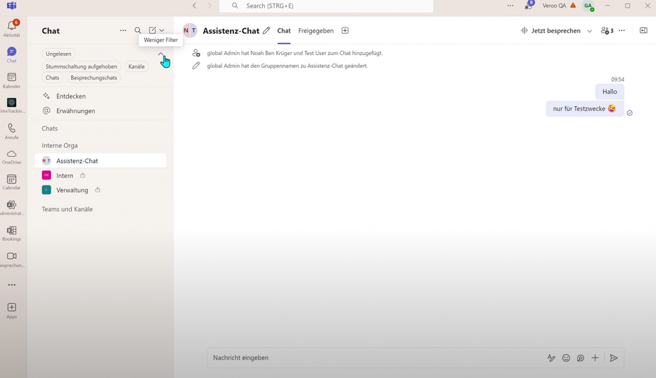The image size is (656, 378).
Task: Open OneDrive in the left rail
Action: point(12,157)
